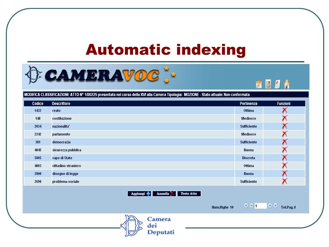The image size is (329, 247).
Task: Click 'Sufficiente' relevance in the democrazia row
Action: click(x=249, y=142)
